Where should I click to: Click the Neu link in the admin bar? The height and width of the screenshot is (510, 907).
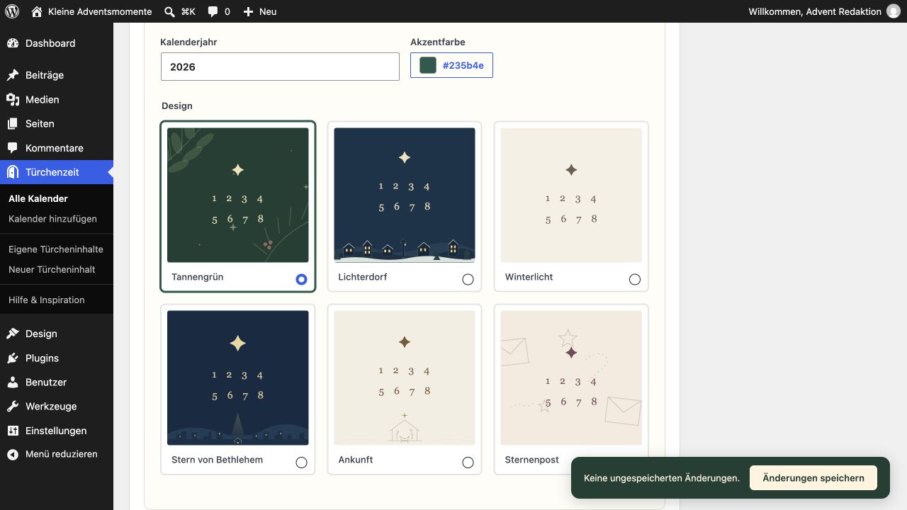click(x=268, y=11)
